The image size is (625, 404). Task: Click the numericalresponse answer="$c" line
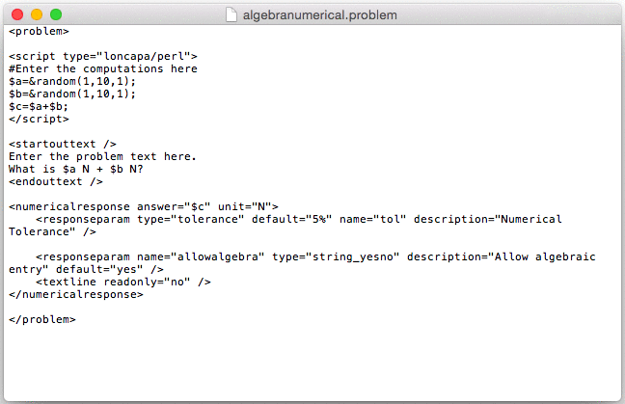[144, 206]
